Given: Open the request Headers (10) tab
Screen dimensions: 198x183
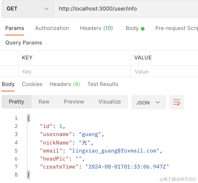Looking at the screenshot, I should tap(96, 28).
